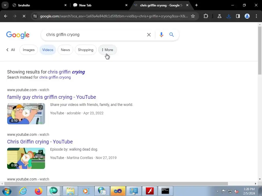
Task: Open Chris Griffin crying - YouTube result
Action: click(x=40, y=142)
